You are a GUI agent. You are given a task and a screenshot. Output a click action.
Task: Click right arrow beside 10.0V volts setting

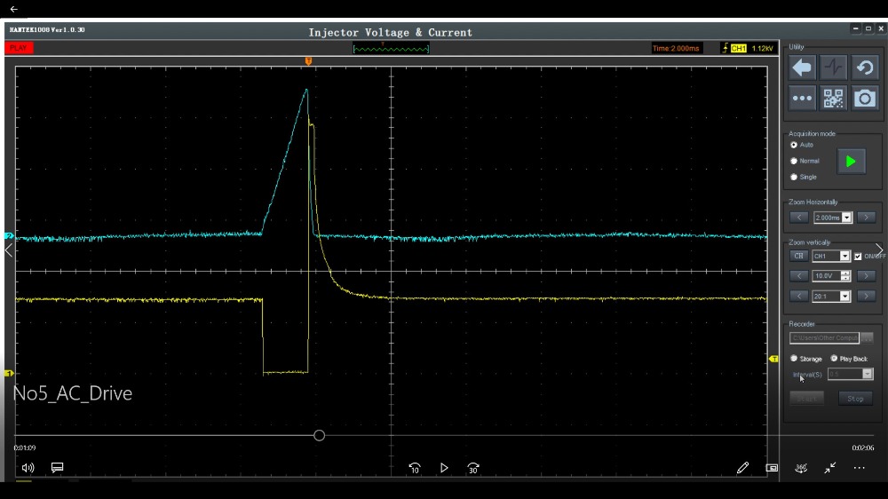(x=866, y=276)
